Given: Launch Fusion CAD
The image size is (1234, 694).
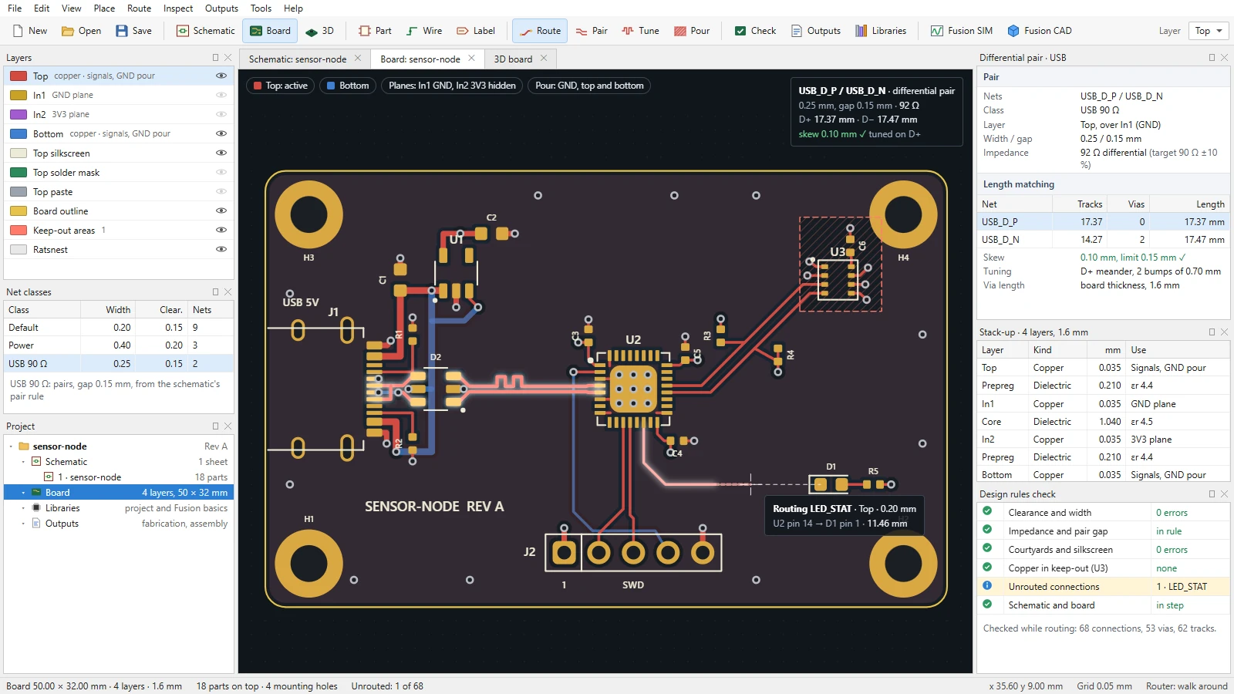Looking at the screenshot, I should coord(1039,31).
